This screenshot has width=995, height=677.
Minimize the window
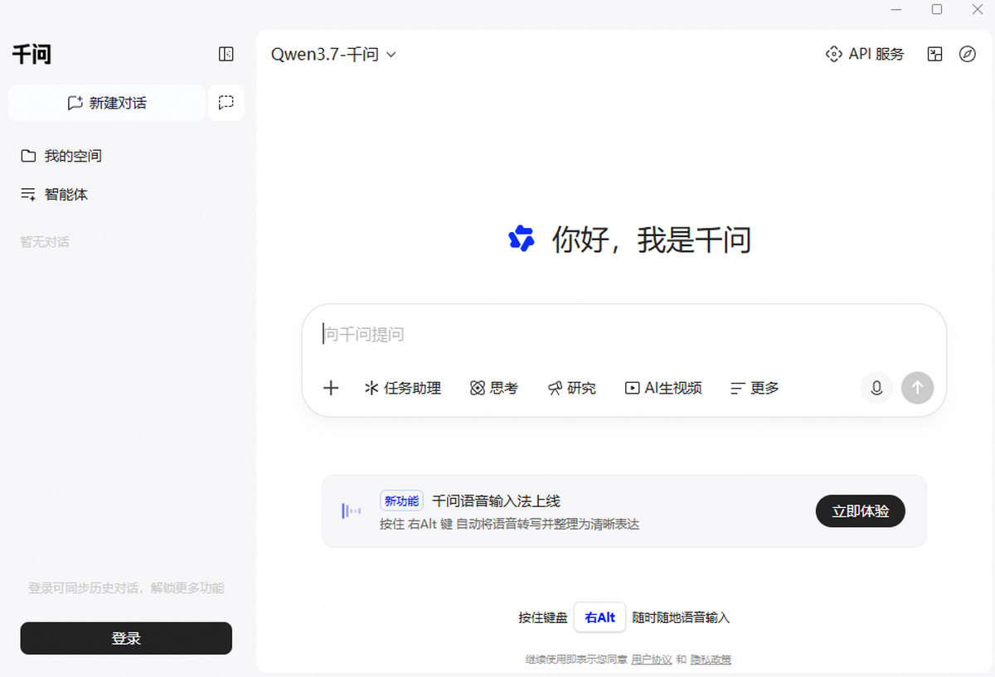[x=897, y=9]
